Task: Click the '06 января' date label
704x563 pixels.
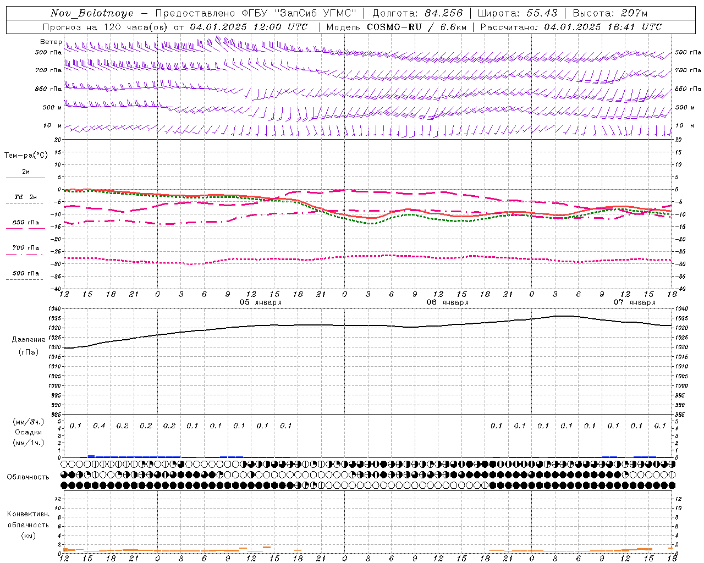Action: [x=448, y=302]
